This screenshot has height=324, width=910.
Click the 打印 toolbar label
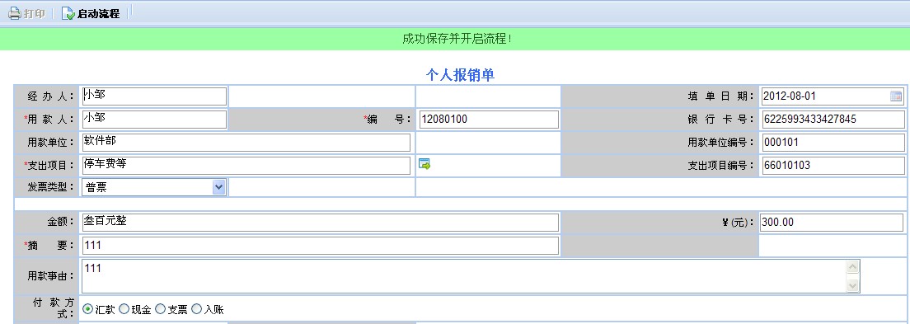tap(35, 13)
